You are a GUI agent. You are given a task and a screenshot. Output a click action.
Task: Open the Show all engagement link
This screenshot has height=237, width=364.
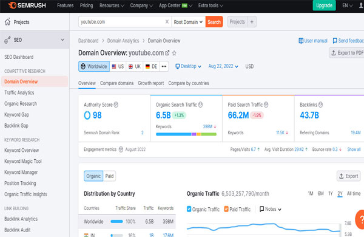pyautogui.click(x=354, y=149)
